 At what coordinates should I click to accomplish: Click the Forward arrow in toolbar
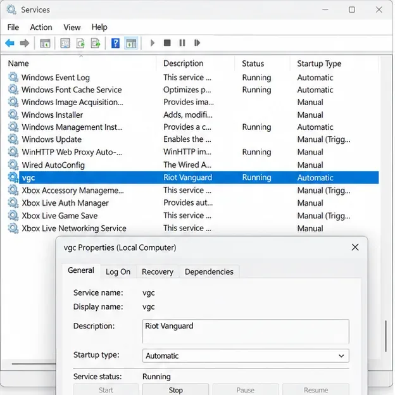tap(25, 43)
